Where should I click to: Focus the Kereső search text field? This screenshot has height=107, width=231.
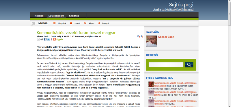tap(166, 65)
